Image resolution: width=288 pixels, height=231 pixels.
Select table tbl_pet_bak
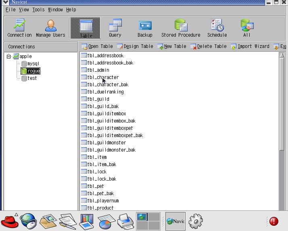[x=98, y=194]
